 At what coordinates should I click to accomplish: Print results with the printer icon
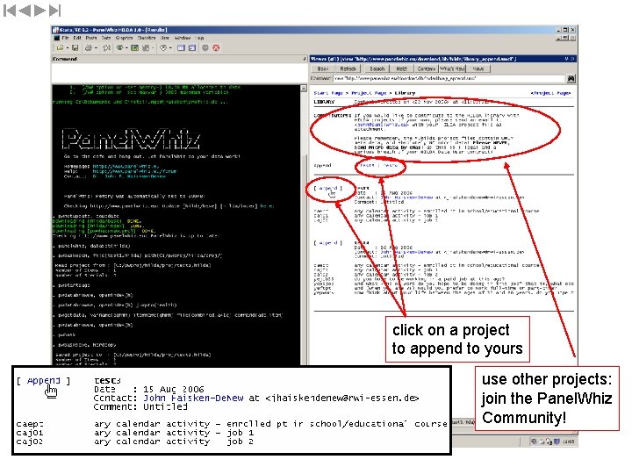click(x=89, y=47)
